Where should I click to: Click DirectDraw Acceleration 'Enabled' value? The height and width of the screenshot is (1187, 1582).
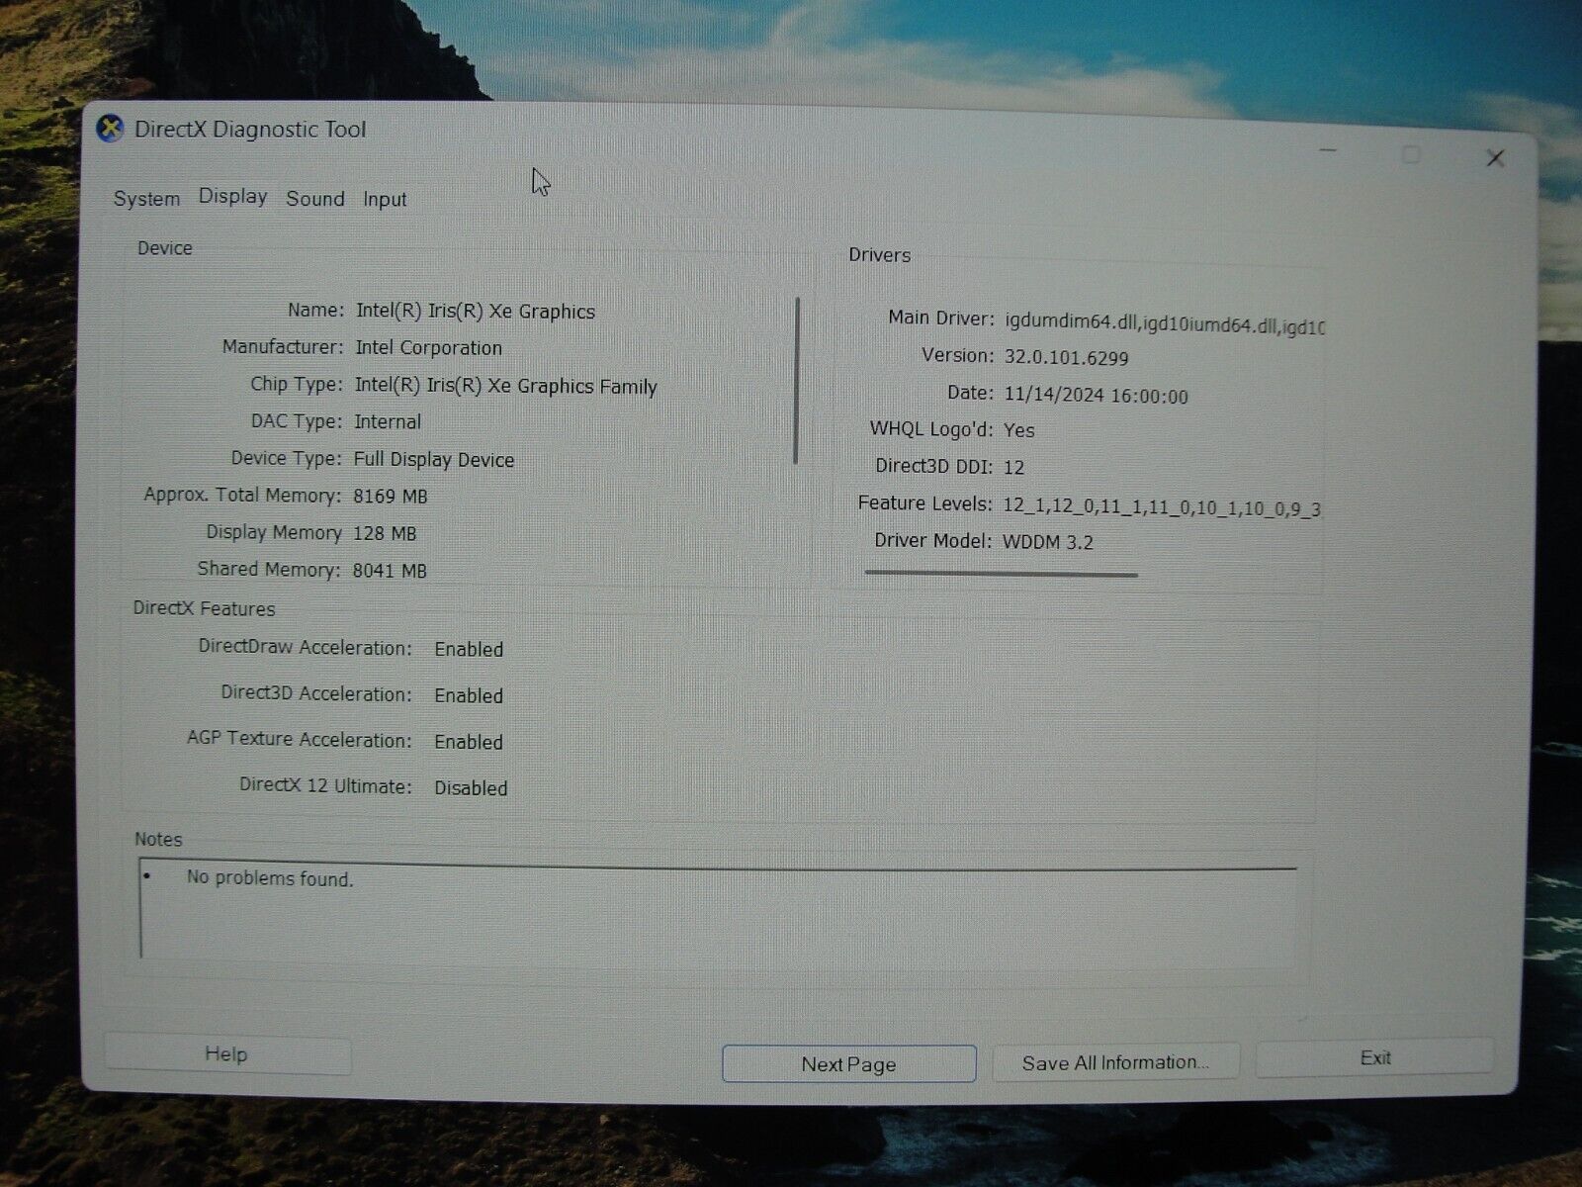[469, 650]
